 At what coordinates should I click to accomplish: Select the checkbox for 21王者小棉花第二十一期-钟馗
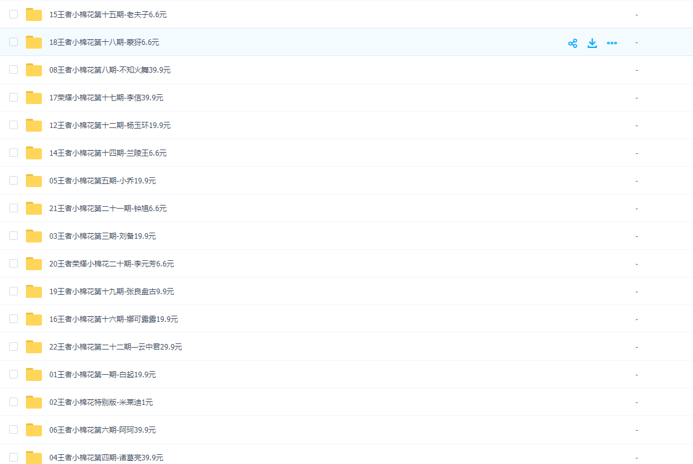coord(14,208)
